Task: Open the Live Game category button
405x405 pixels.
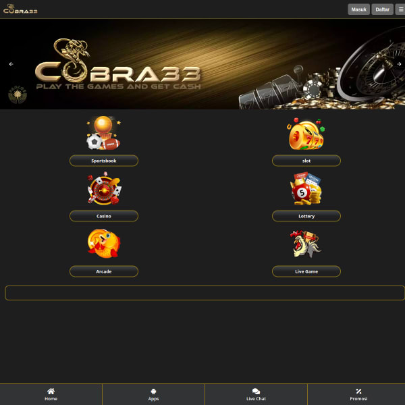Action: 306,271
